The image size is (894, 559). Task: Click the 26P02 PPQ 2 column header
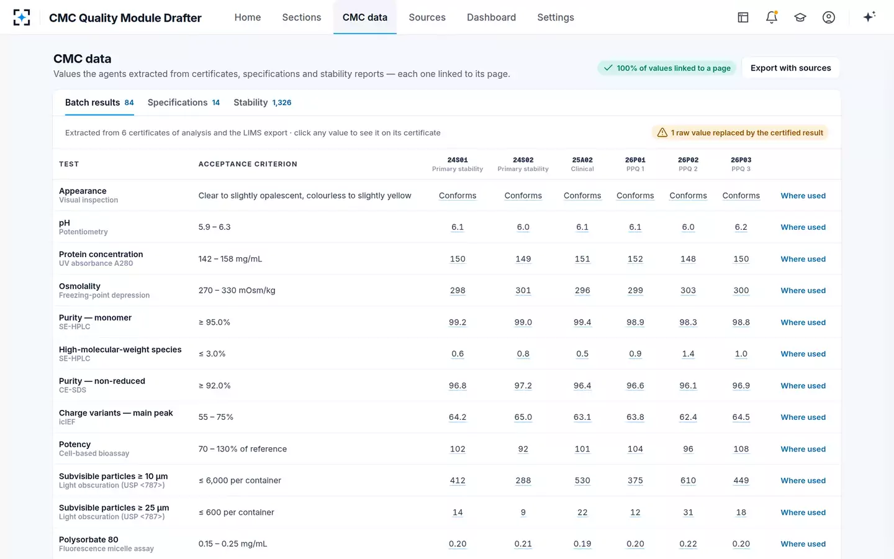click(688, 164)
